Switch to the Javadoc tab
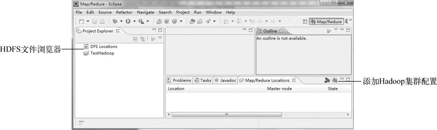This screenshot has height=130, width=437. pos(226,80)
